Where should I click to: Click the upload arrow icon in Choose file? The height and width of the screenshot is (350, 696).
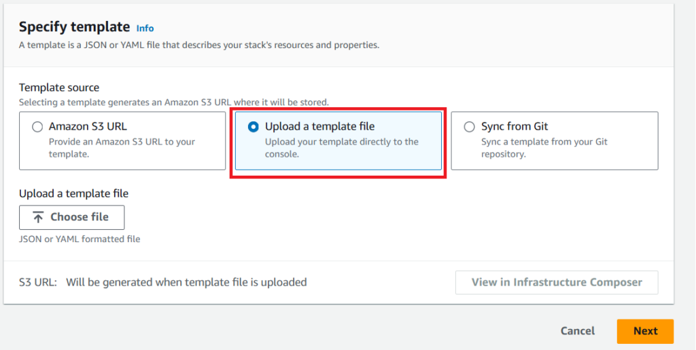click(x=38, y=217)
